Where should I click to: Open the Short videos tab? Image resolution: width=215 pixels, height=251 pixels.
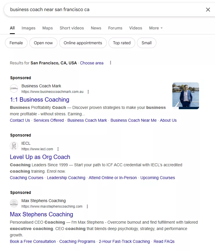(72, 28)
